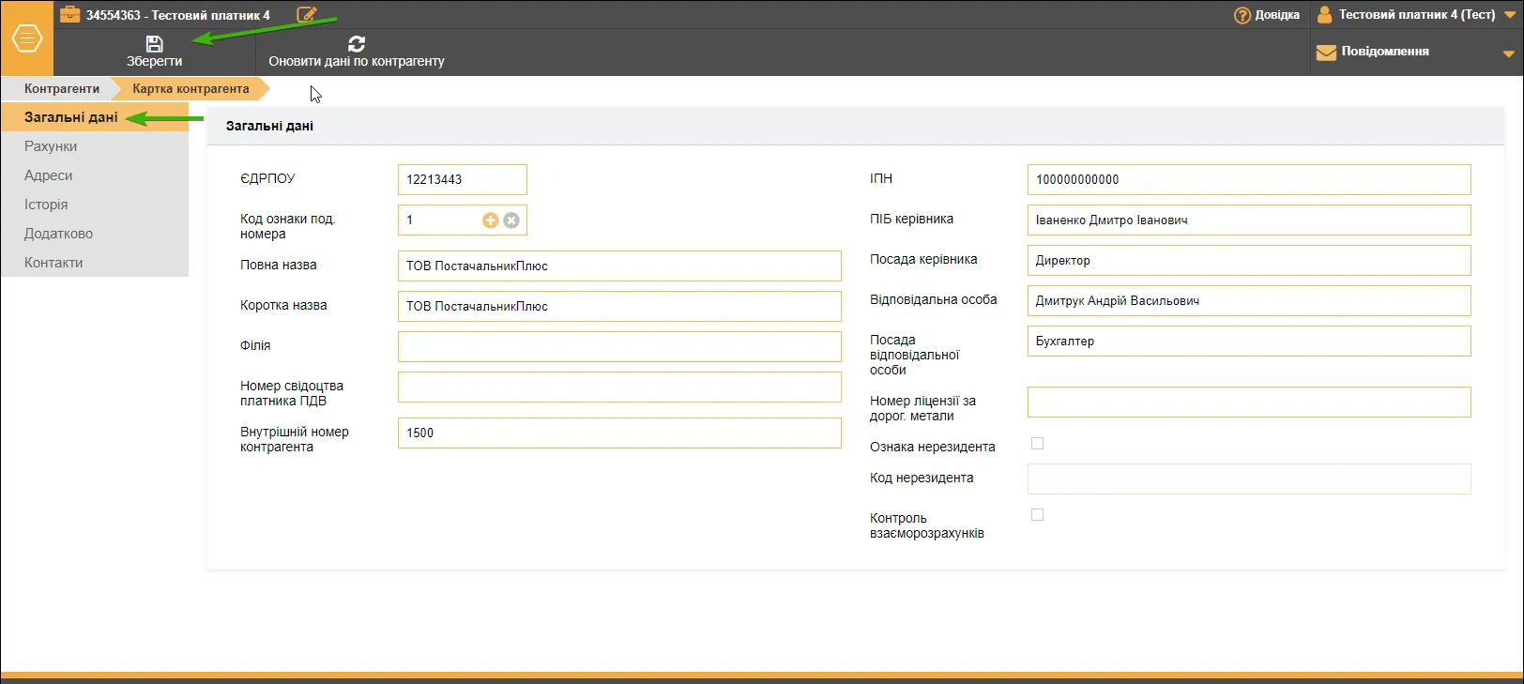
Task: Click Внутрішній номер контрагента field
Action: [619, 433]
